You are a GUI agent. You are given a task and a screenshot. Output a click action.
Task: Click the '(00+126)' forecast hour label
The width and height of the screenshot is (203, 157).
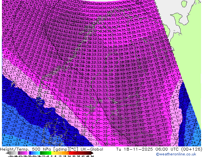click(x=191, y=149)
